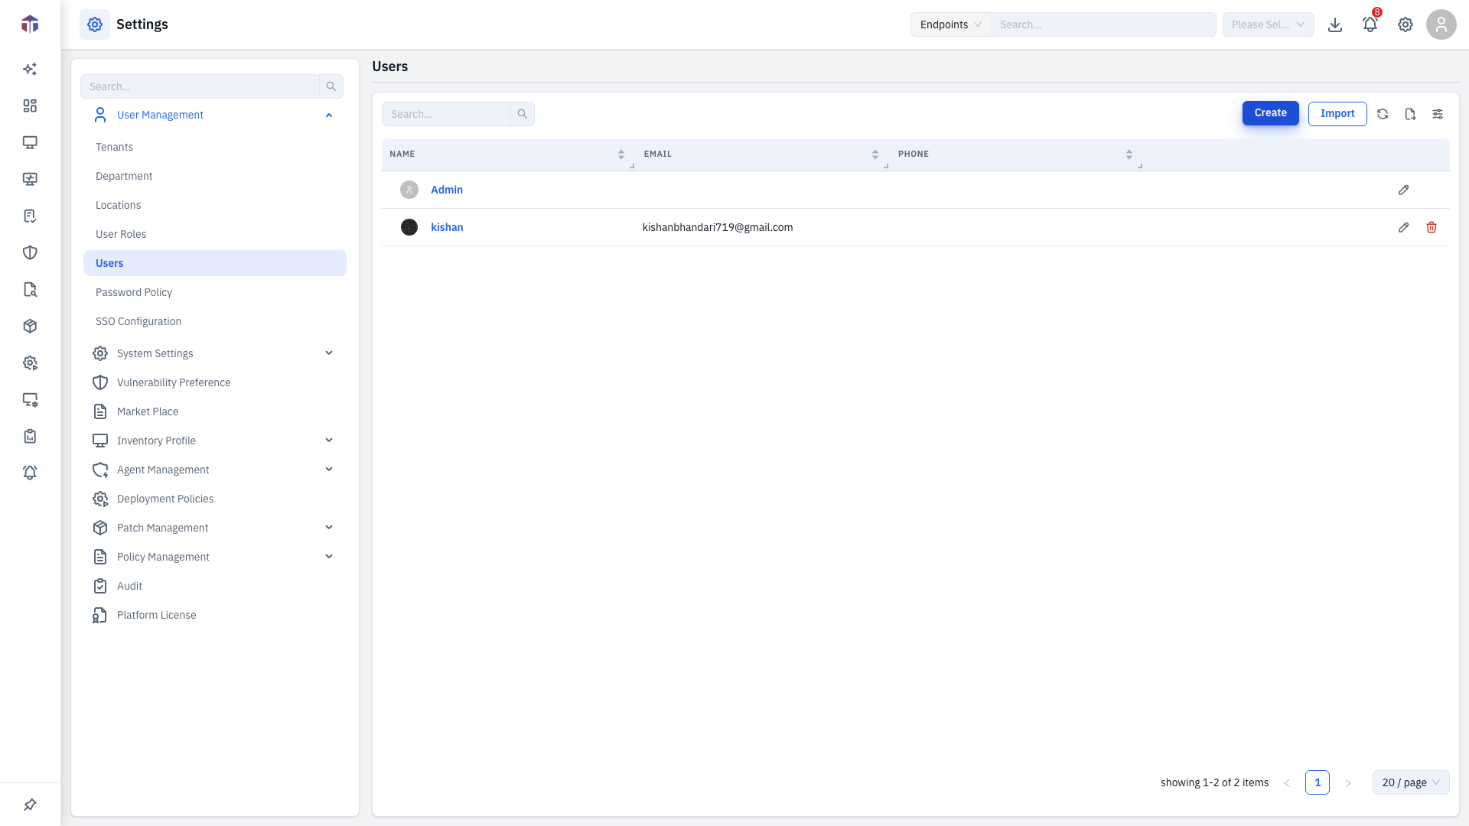Expand the System Settings section
The width and height of the screenshot is (1469, 826).
pyautogui.click(x=329, y=353)
